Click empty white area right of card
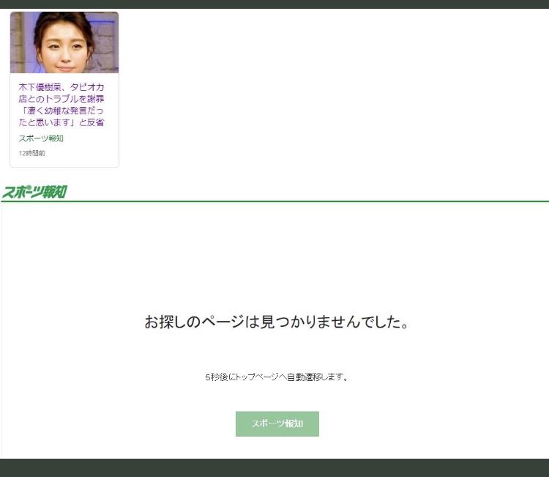This screenshot has height=477, width=549. click(x=329, y=88)
